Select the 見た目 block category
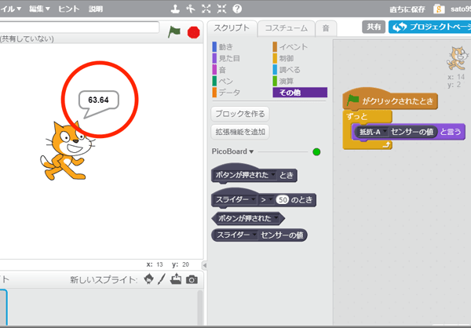The image size is (471, 328). pyautogui.click(x=226, y=58)
